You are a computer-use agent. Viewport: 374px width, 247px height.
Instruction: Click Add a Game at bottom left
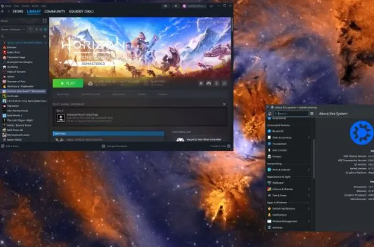click(x=10, y=146)
